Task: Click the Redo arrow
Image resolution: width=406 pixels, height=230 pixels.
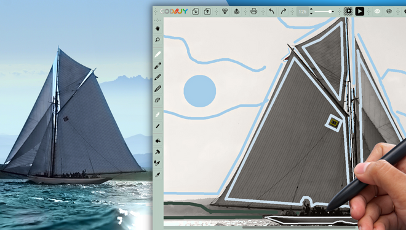Action: point(283,12)
